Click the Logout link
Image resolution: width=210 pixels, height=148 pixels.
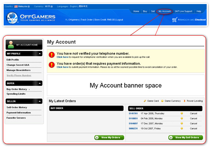120,20
